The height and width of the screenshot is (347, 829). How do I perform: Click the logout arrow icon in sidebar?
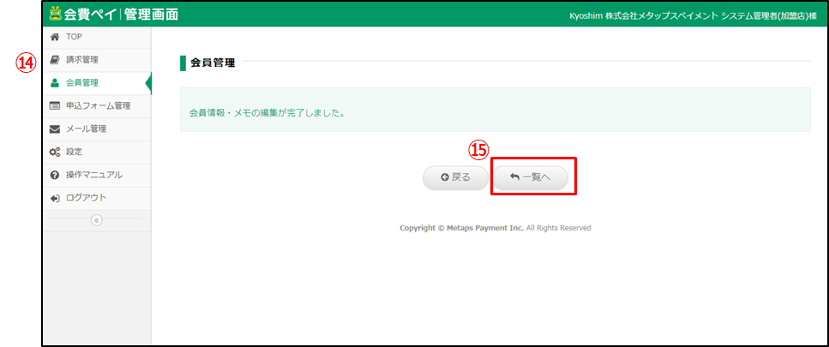[56, 198]
